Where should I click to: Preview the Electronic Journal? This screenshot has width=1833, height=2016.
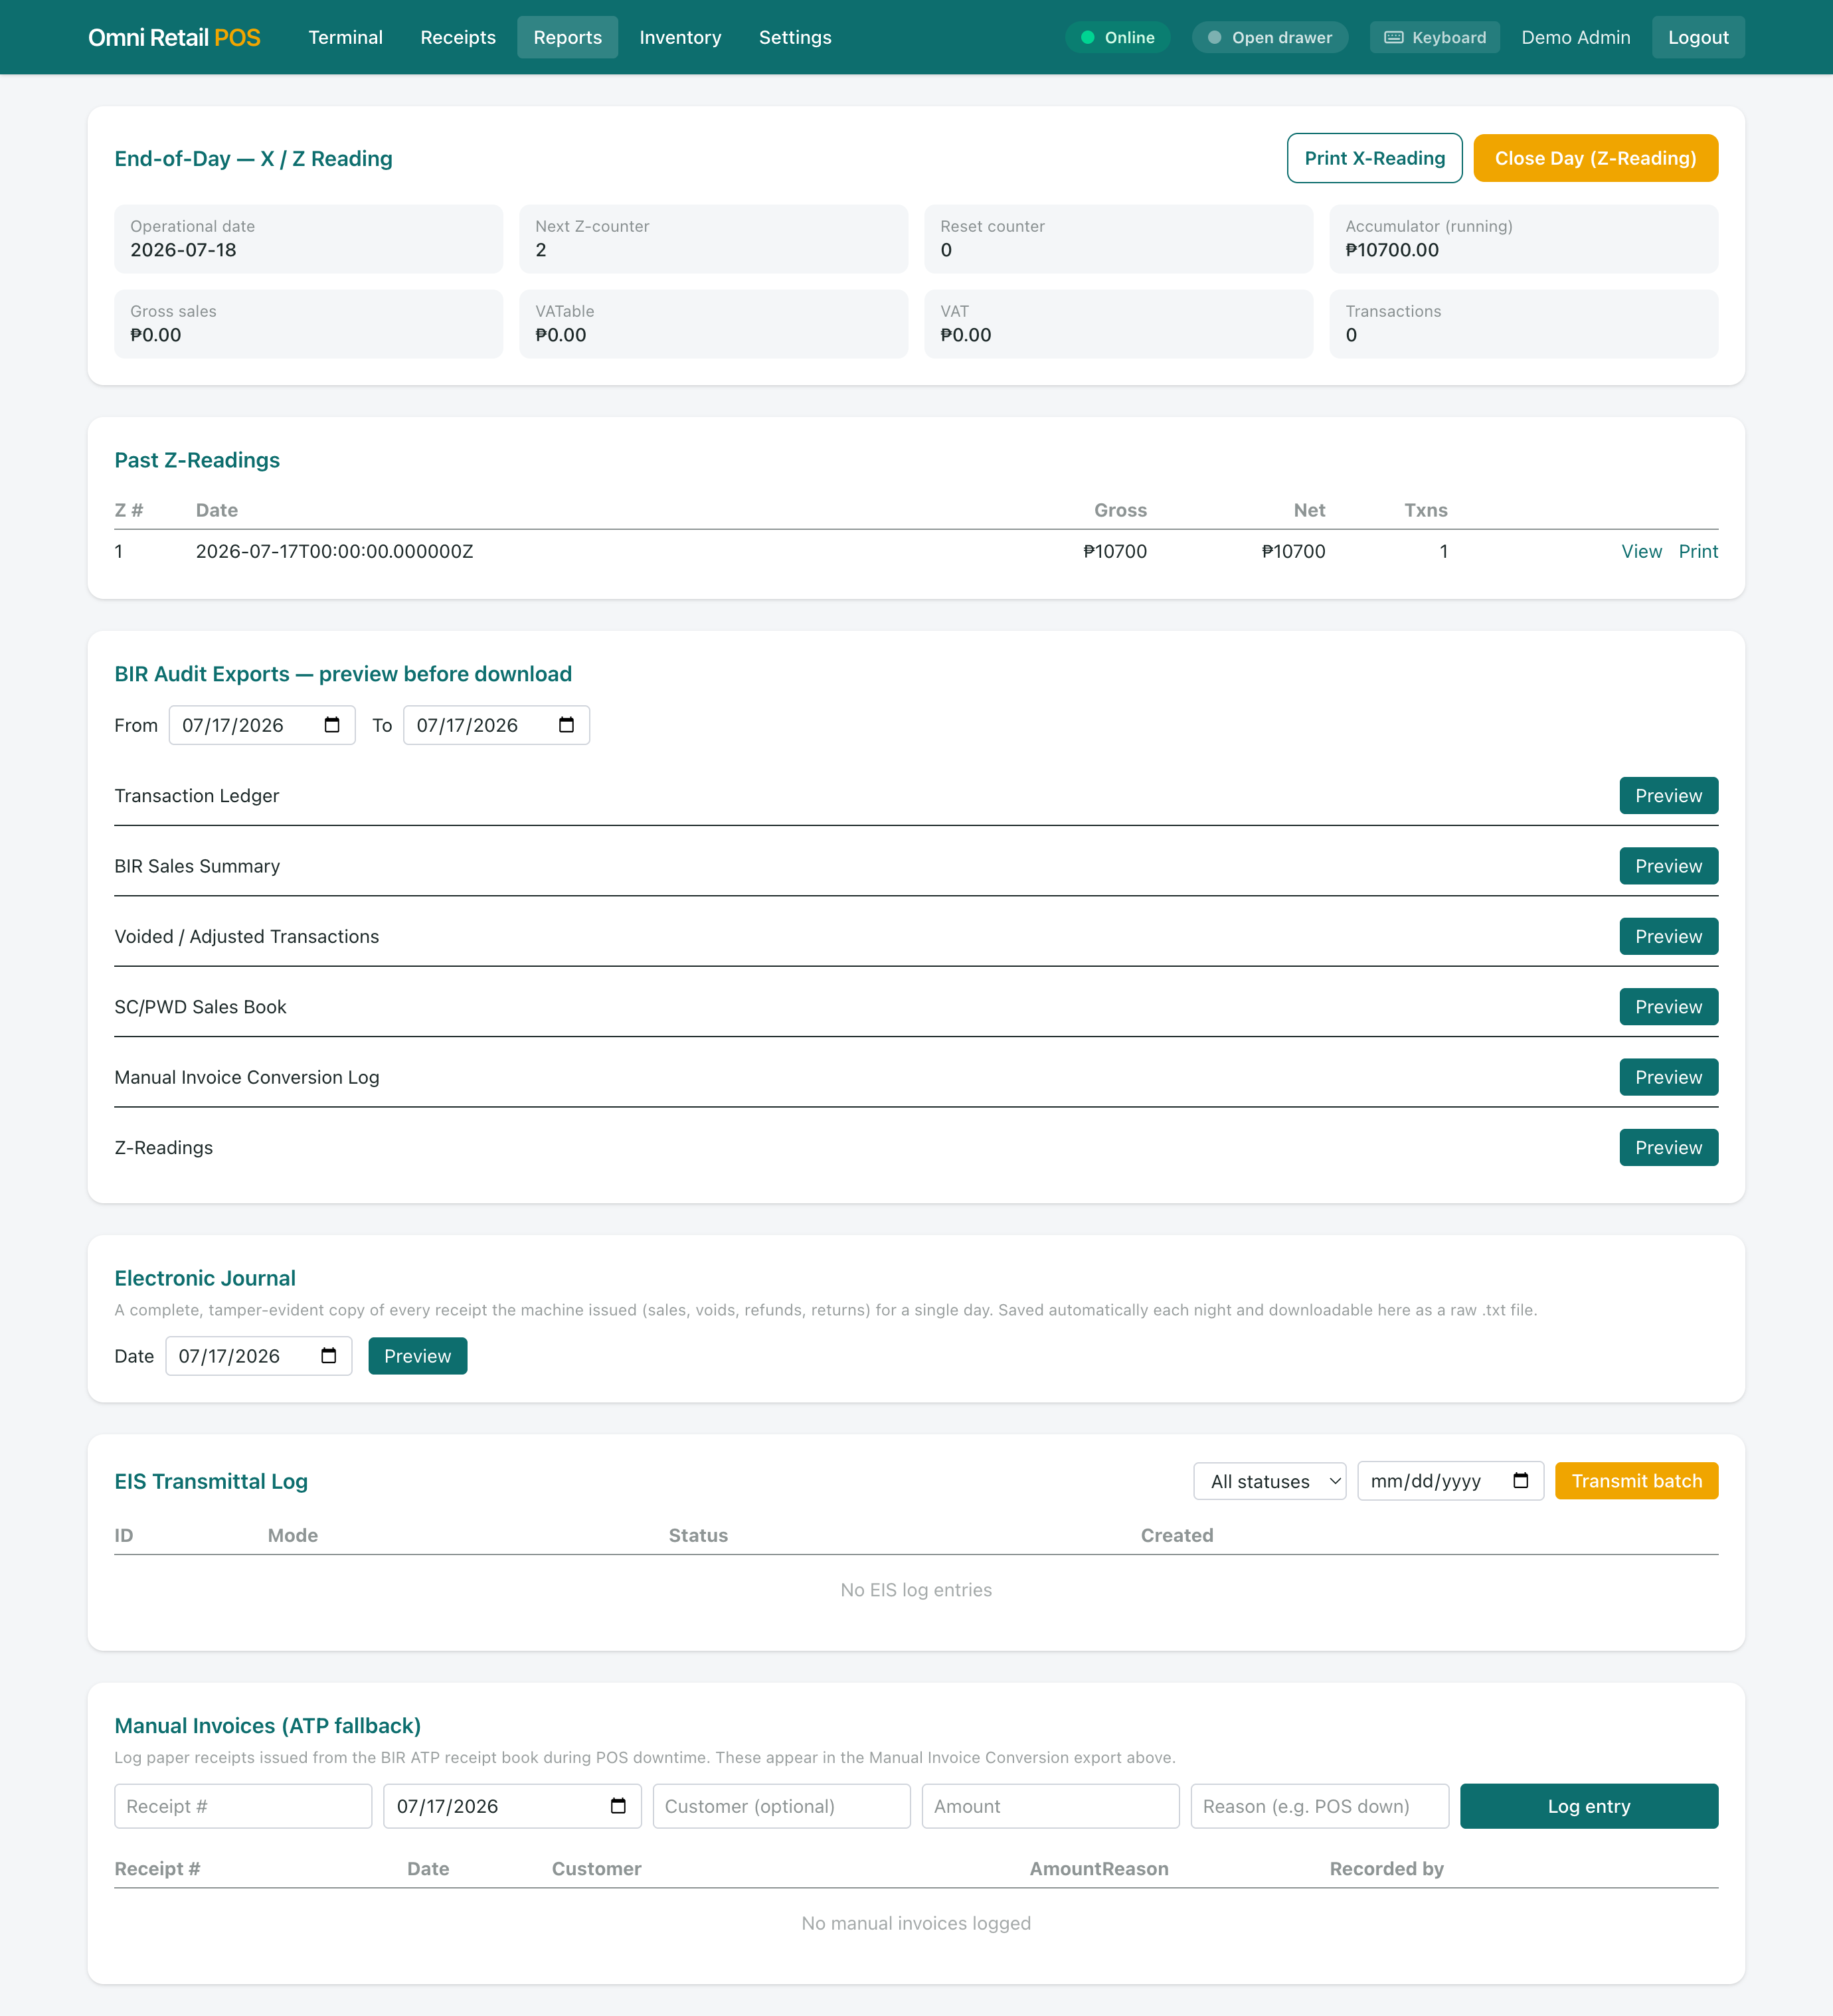tap(417, 1356)
